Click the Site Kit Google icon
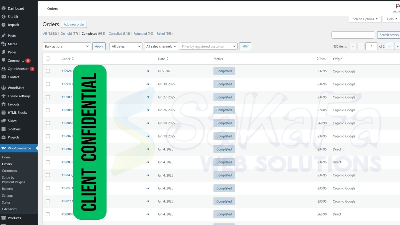Screen dimensions: 400x225 3,16
